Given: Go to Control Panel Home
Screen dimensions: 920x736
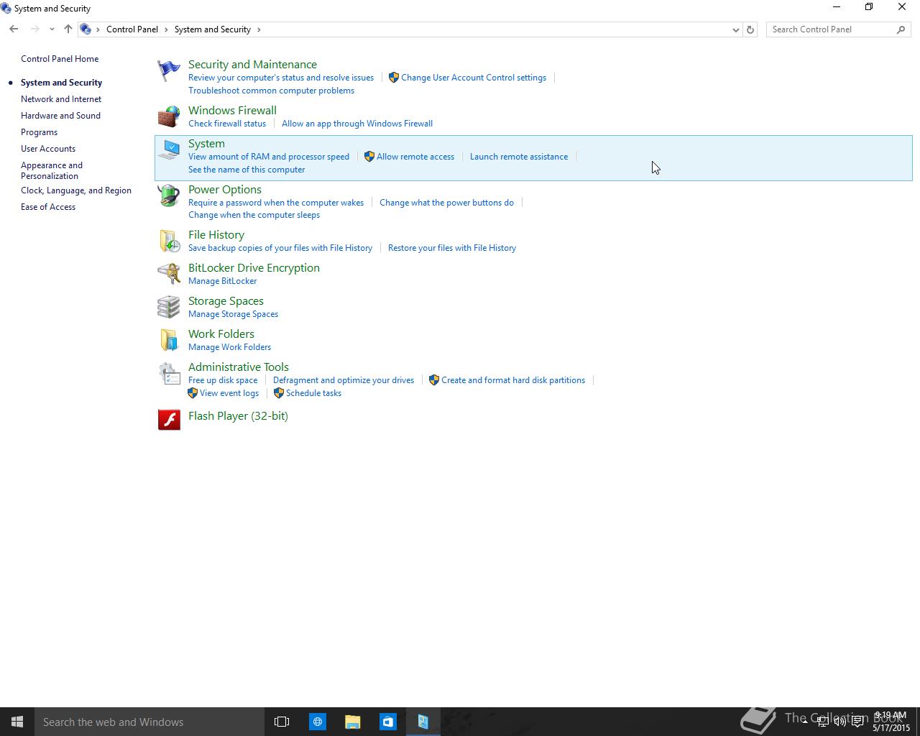Looking at the screenshot, I should pos(60,59).
